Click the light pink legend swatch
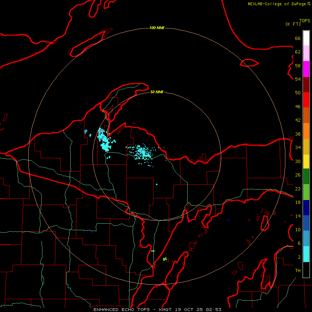Image resolution: width=312 pixels, height=312 pixels. (x=306, y=53)
